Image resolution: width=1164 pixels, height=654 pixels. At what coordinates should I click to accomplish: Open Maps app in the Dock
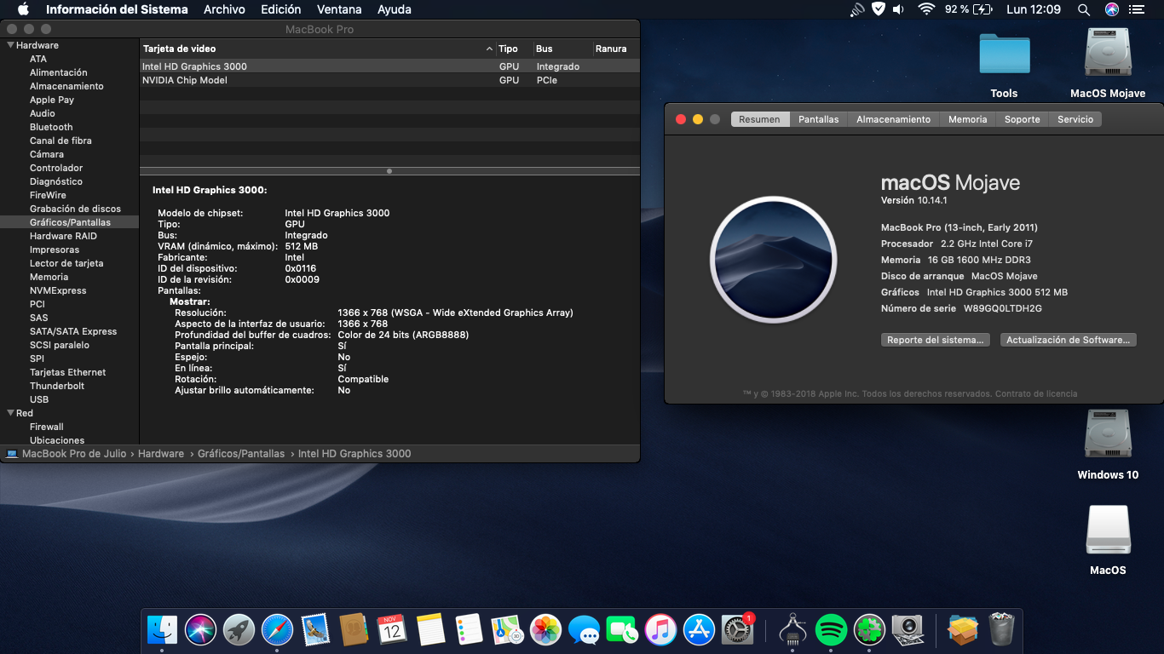507,630
